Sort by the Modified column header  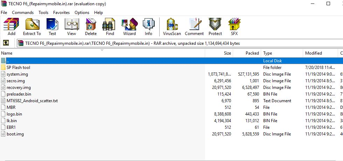(313, 53)
